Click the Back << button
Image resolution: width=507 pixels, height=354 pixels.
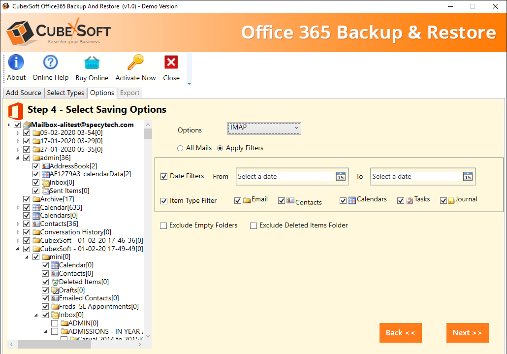click(400, 333)
